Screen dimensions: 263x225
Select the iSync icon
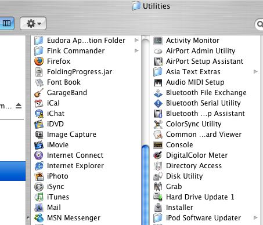pos(39,187)
